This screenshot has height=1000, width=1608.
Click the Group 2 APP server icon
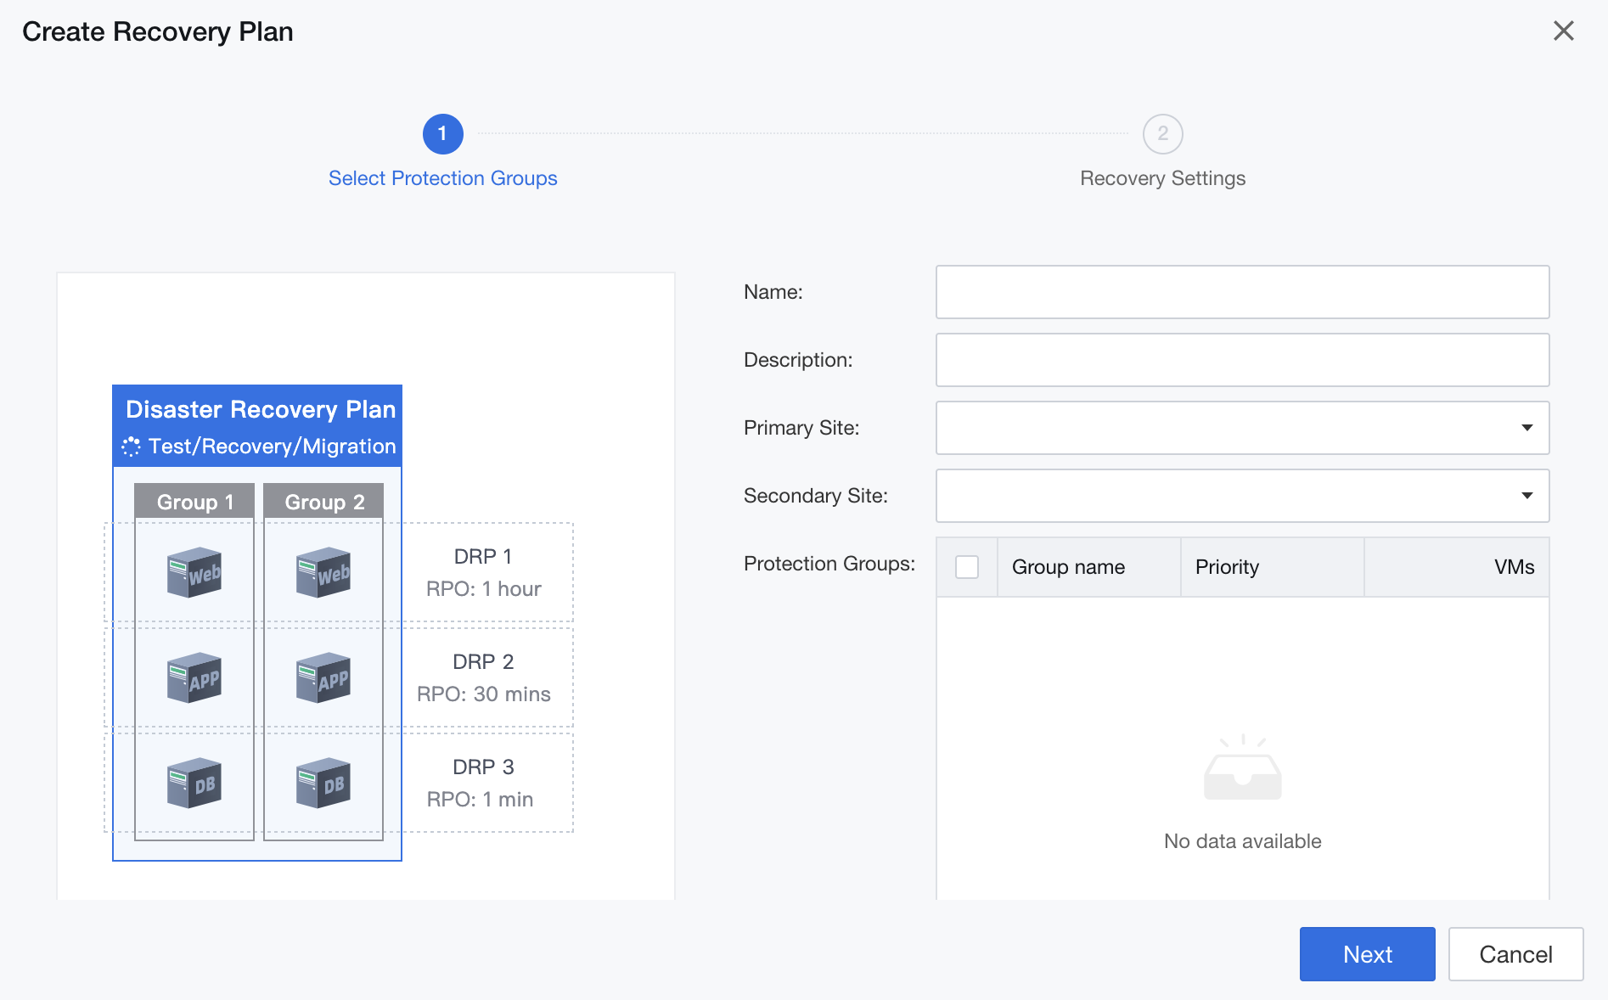point(323,678)
